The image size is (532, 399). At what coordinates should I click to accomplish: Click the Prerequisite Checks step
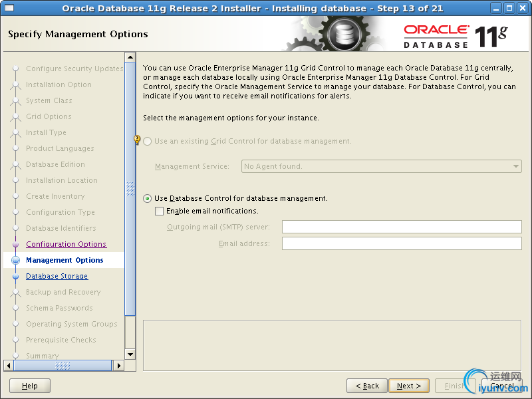(61, 340)
